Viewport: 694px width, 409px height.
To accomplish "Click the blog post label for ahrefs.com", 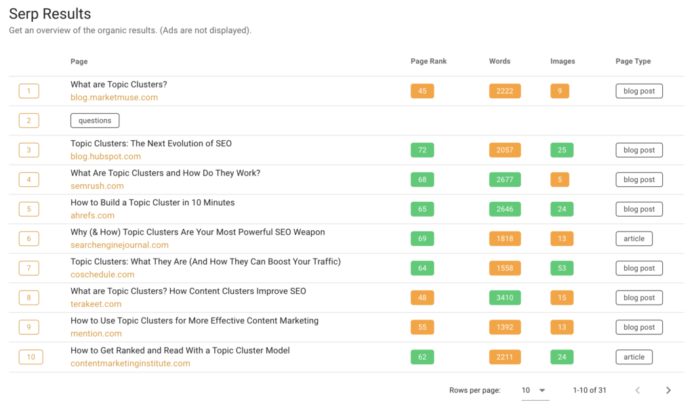I will pyautogui.click(x=638, y=209).
